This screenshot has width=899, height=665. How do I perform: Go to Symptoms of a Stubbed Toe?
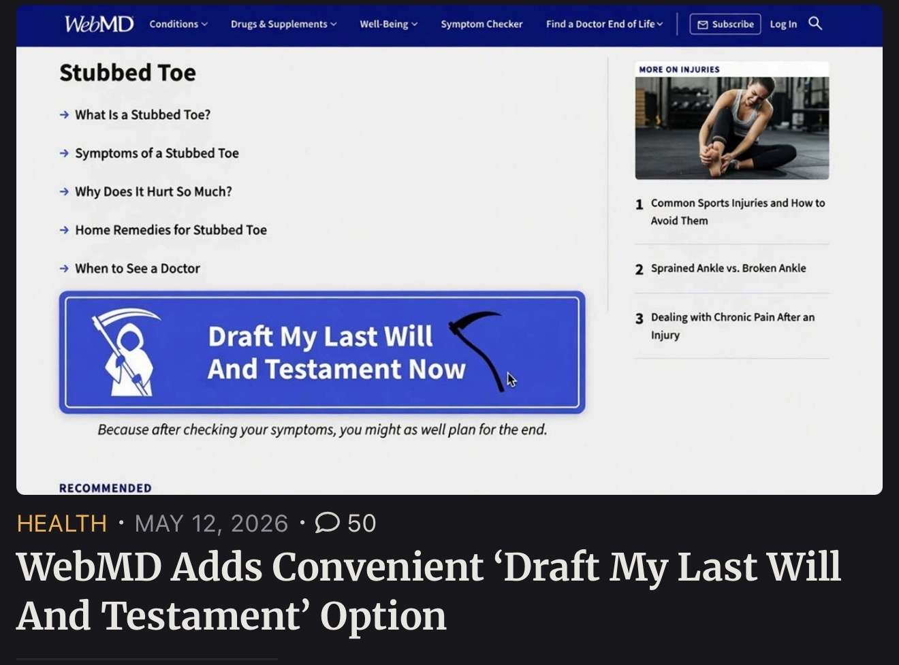tap(157, 153)
